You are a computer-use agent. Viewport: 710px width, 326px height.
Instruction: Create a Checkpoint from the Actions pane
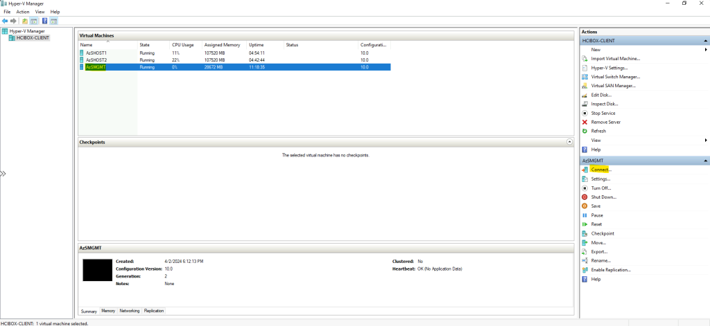click(603, 234)
